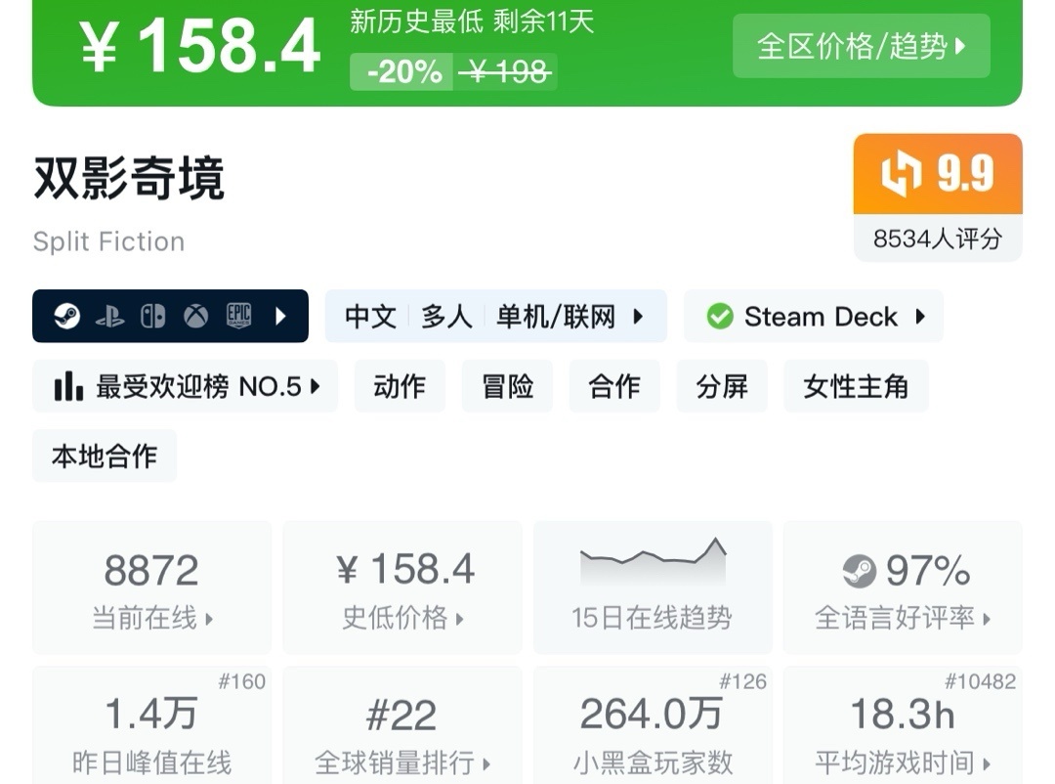
Task: Open 全区价格/趋势 regional prices
Action: 861,46
